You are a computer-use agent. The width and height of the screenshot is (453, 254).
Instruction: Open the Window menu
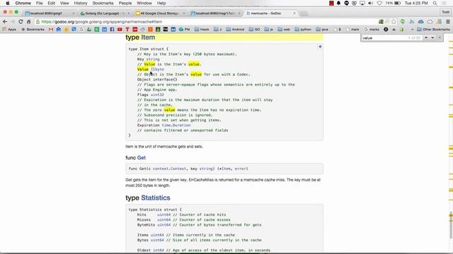144,3
